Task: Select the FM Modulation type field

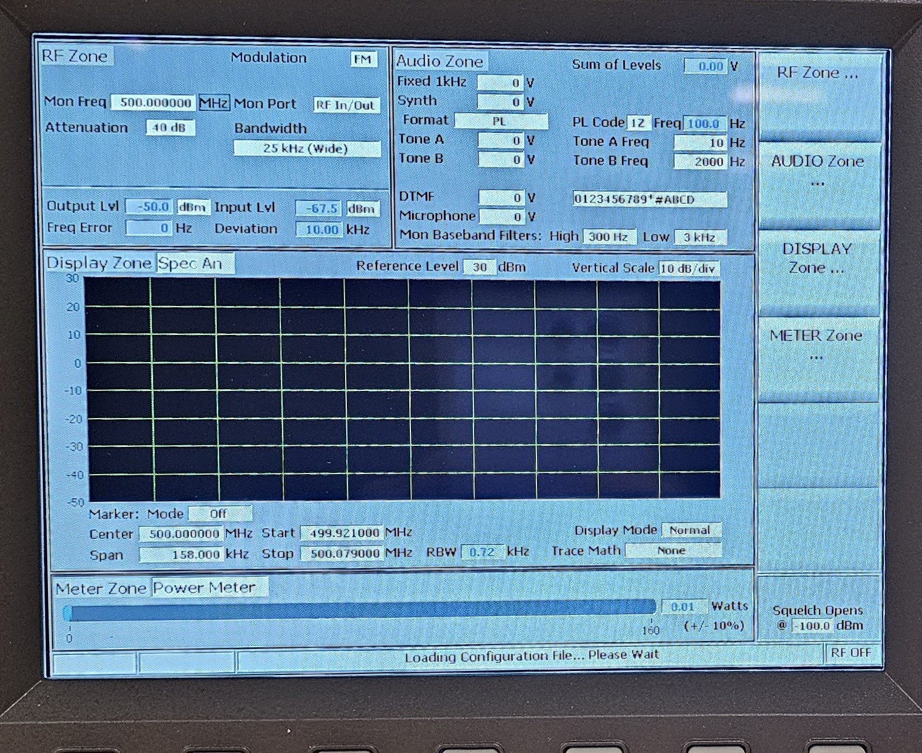Action: point(362,59)
